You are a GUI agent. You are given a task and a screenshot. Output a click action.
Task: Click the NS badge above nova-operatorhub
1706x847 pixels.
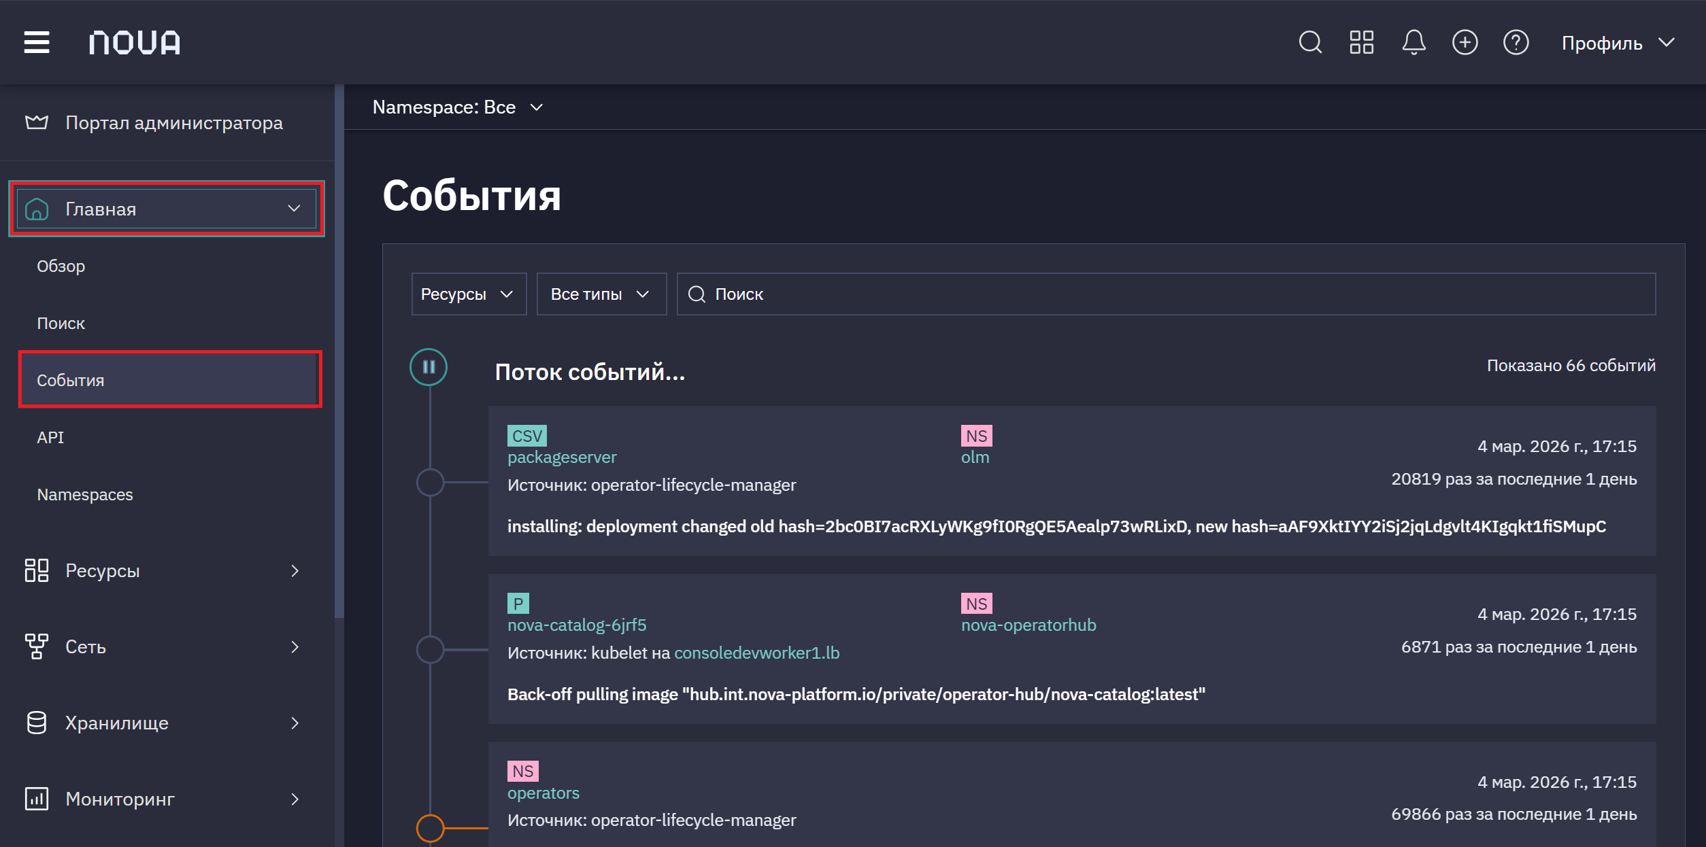(x=976, y=604)
